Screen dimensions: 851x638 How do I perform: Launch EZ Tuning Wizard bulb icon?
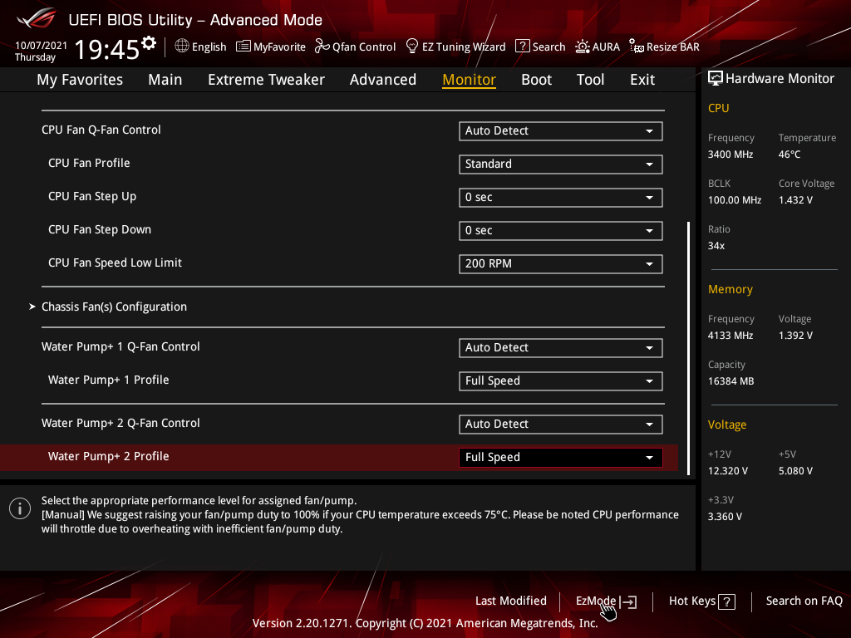coord(412,47)
